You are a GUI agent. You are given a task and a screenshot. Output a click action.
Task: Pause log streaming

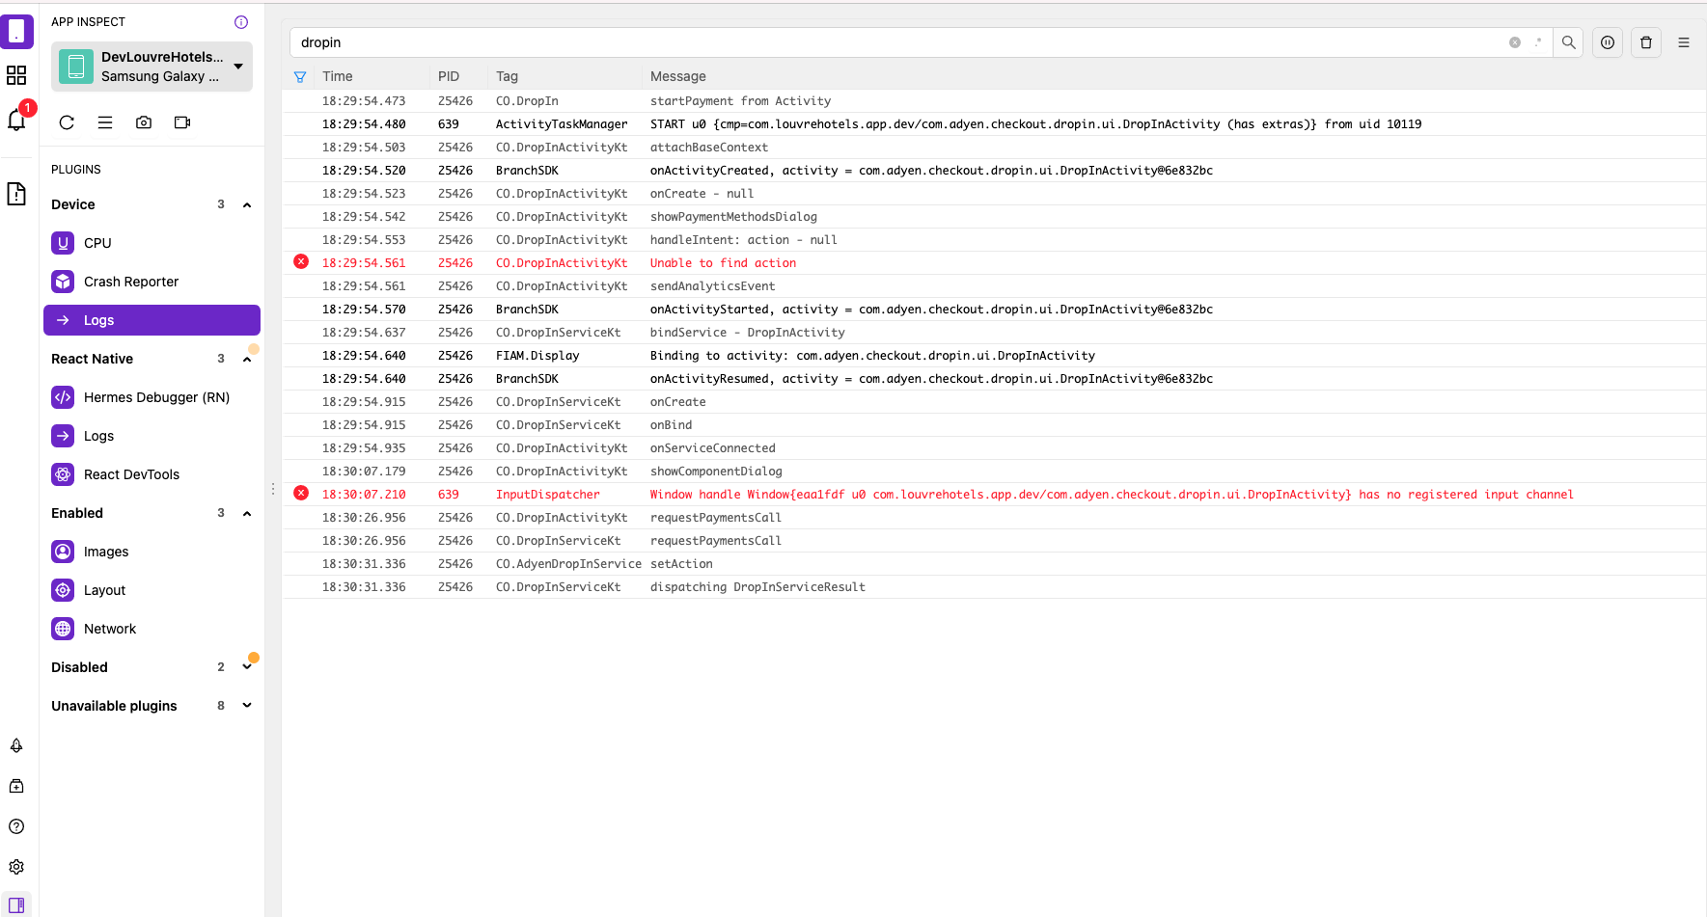1607,42
